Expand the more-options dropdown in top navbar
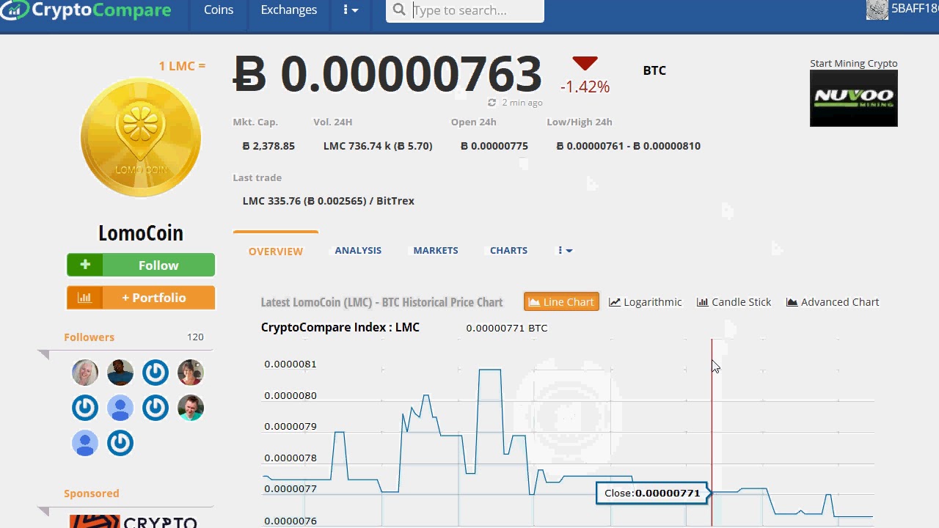The height and width of the screenshot is (528, 939). 351,10
